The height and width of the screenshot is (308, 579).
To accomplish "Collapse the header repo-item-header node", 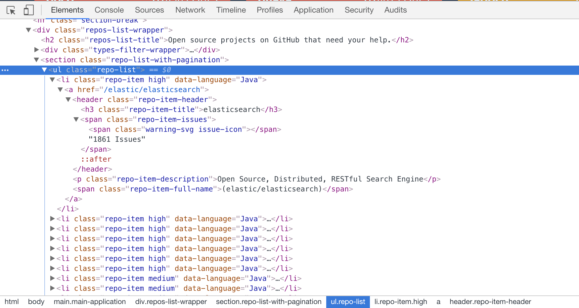I will pos(68,100).
